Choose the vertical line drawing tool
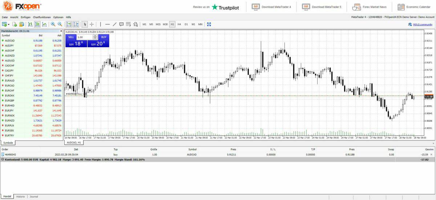Image resolution: width=436 pixels, height=200 pixels. (x=101, y=24)
